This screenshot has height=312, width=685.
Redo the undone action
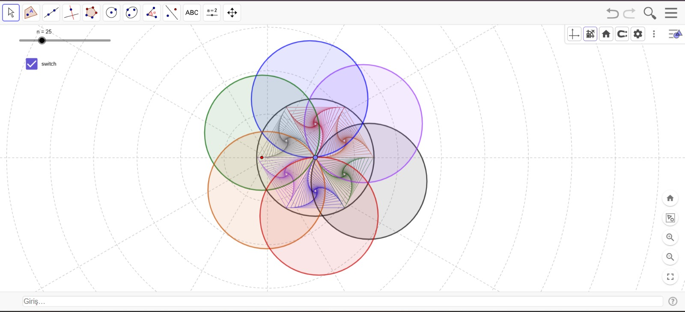(x=629, y=13)
